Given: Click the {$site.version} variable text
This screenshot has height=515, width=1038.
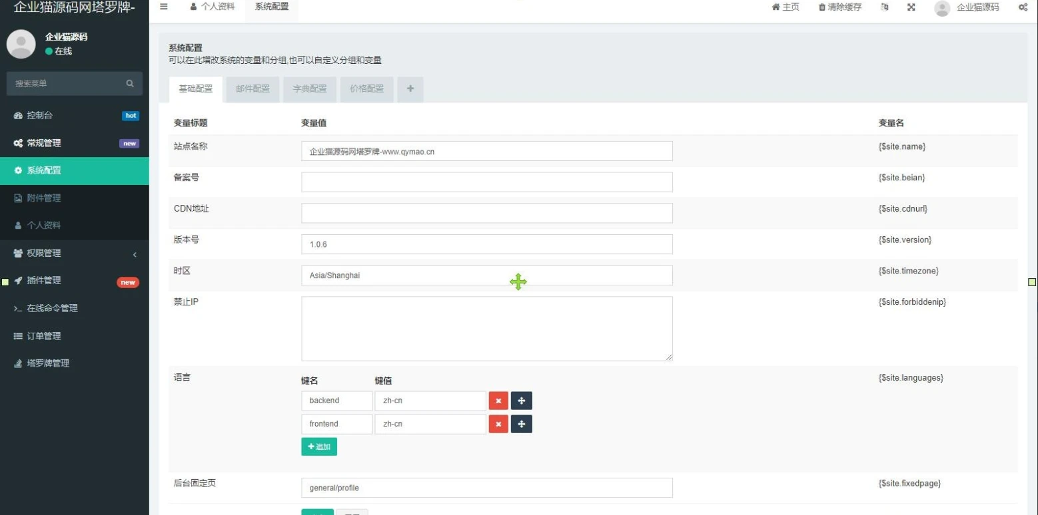Looking at the screenshot, I should [x=905, y=240].
